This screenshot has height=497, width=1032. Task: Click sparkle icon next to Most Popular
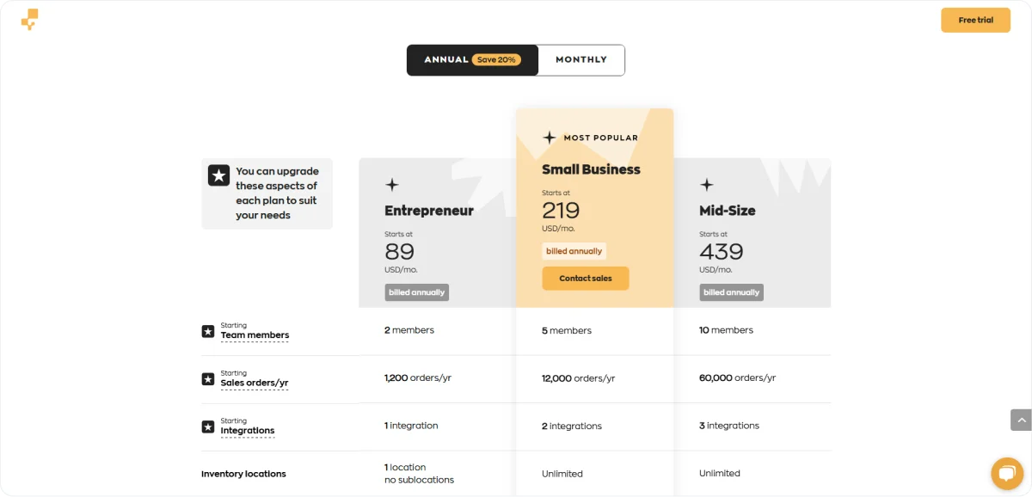550,138
